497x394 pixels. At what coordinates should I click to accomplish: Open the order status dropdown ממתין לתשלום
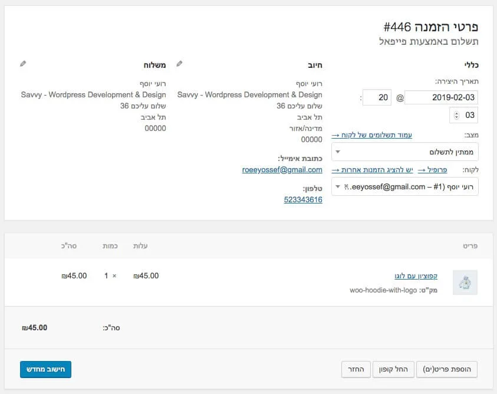click(x=405, y=152)
